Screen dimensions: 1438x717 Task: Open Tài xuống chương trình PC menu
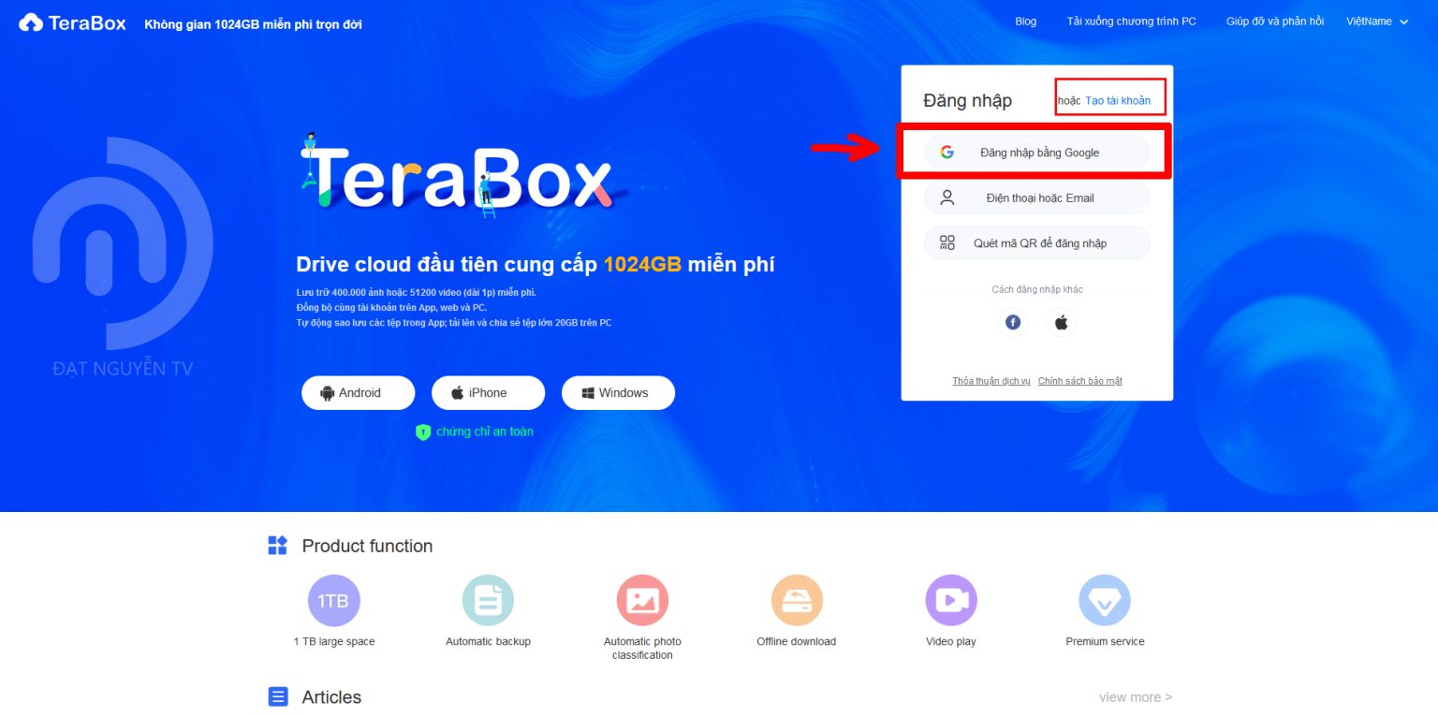1132,21
